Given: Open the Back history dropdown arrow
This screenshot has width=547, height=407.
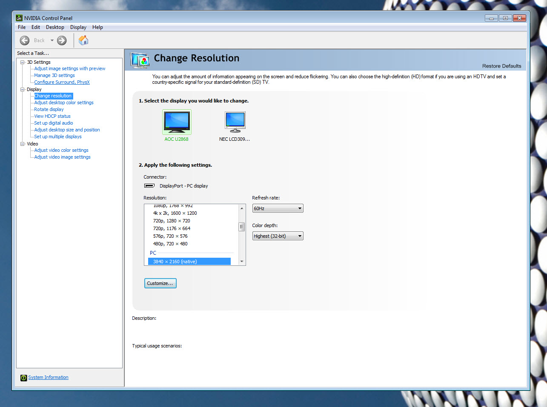Looking at the screenshot, I should point(52,40).
